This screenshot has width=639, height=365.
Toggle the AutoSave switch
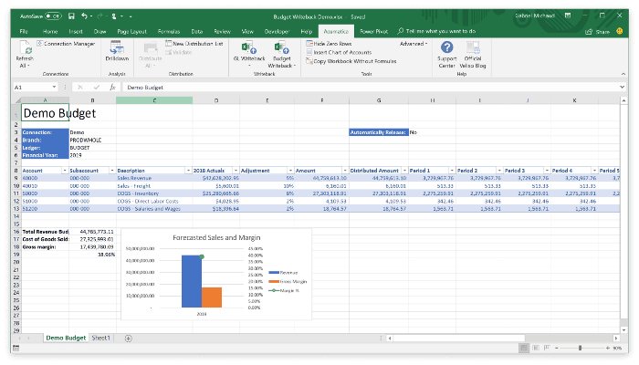pyautogui.click(x=53, y=16)
